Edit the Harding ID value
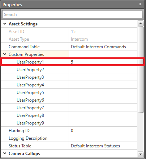 pos(103,131)
